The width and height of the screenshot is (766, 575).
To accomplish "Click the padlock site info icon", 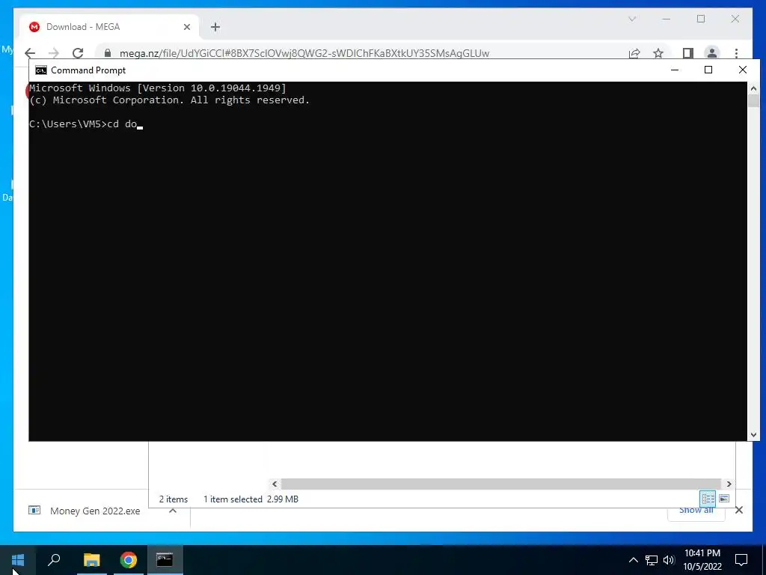I will (108, 53).
